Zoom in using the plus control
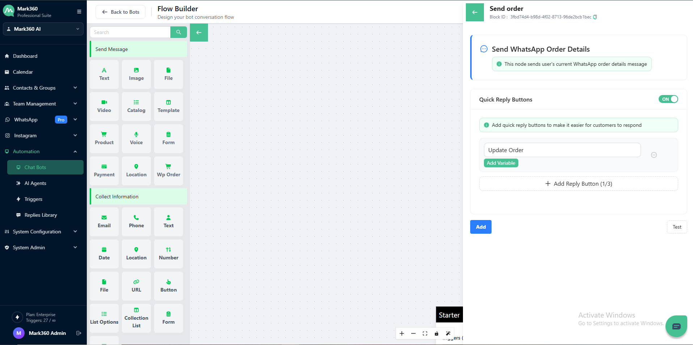Viewport: 693px width, 345px height. point(402,333)
